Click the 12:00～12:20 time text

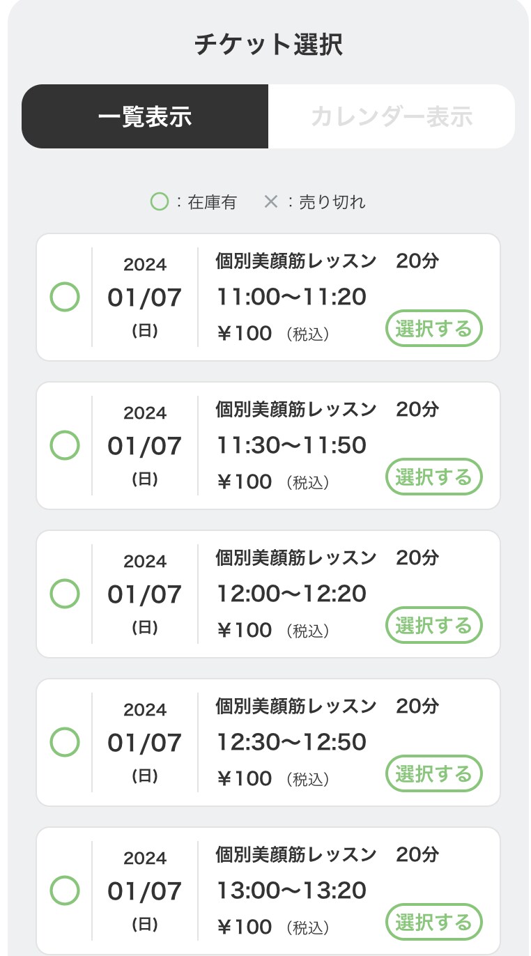click(291, 594)
